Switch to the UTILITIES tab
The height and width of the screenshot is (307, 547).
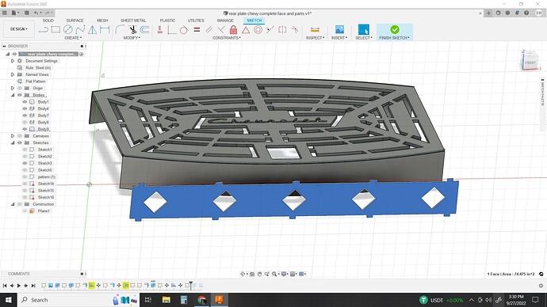coord(196,21)
